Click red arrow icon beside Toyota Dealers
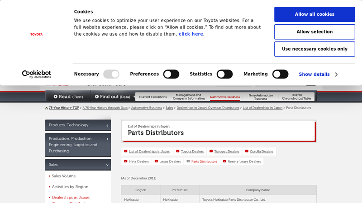 point(178,151)
